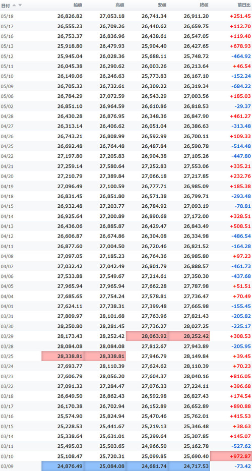Select date cell 04/12
This screenshot has height=471, width=252.
point(7,237)
